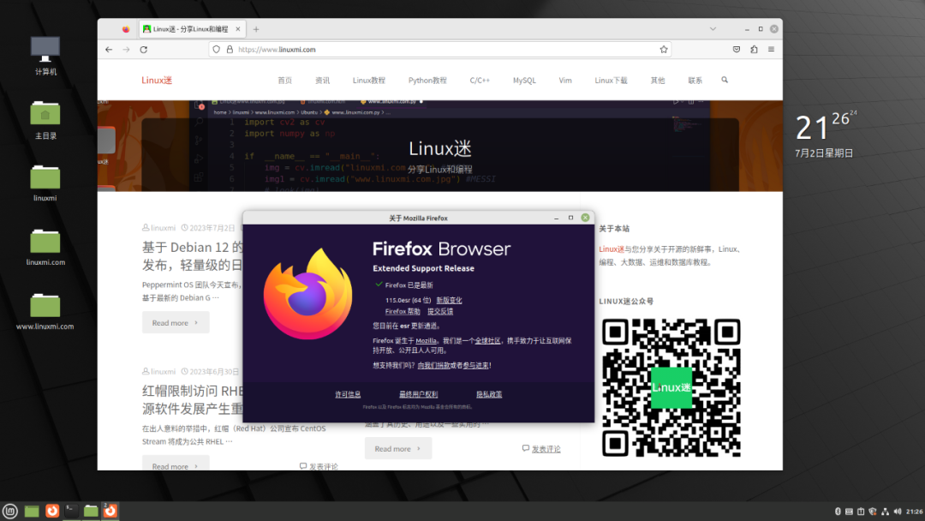
Task: Open the network connections tray icon
Action: [885, 512]
